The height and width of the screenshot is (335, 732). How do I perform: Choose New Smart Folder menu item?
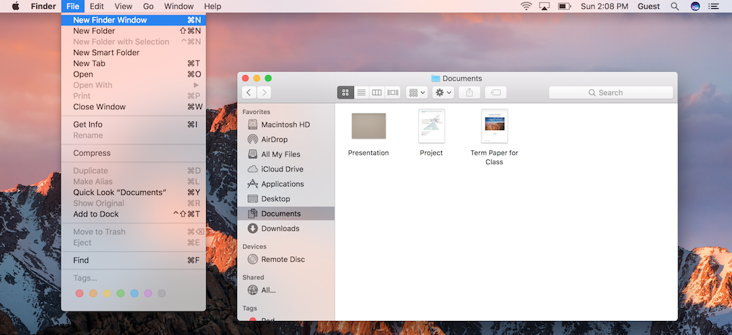134,53
